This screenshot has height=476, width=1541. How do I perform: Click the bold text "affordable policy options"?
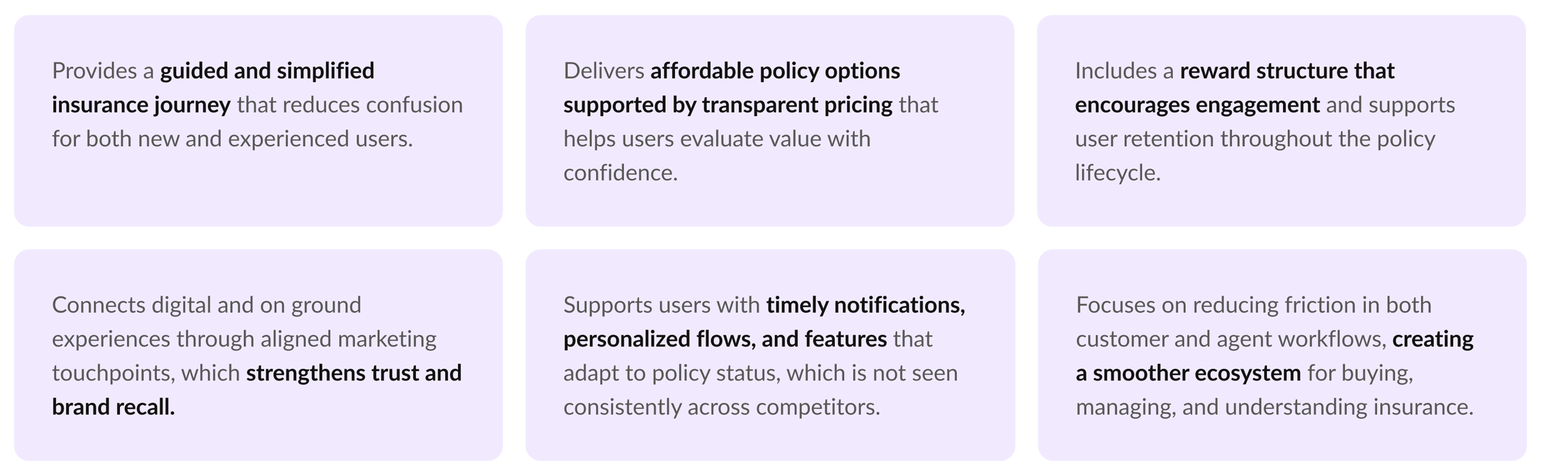tap(775, 71)
